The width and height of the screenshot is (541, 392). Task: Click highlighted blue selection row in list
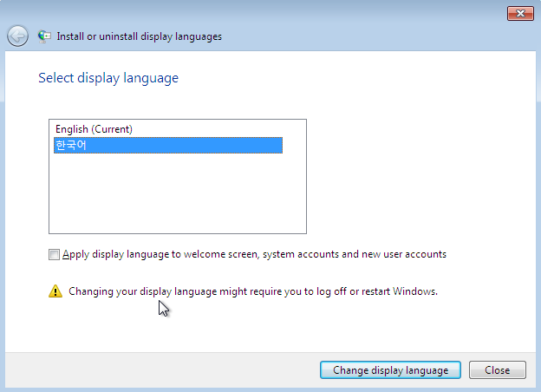coord(168,146)
